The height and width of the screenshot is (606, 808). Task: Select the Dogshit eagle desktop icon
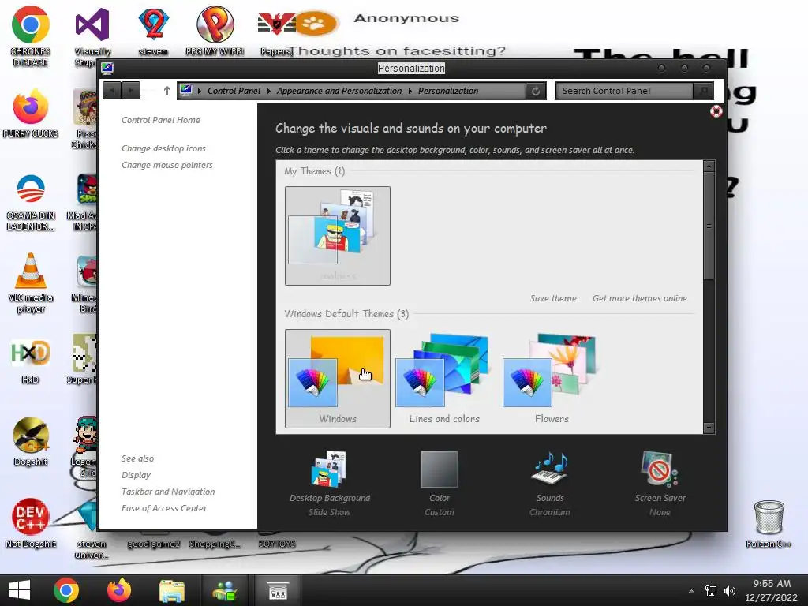click(31, 441)
